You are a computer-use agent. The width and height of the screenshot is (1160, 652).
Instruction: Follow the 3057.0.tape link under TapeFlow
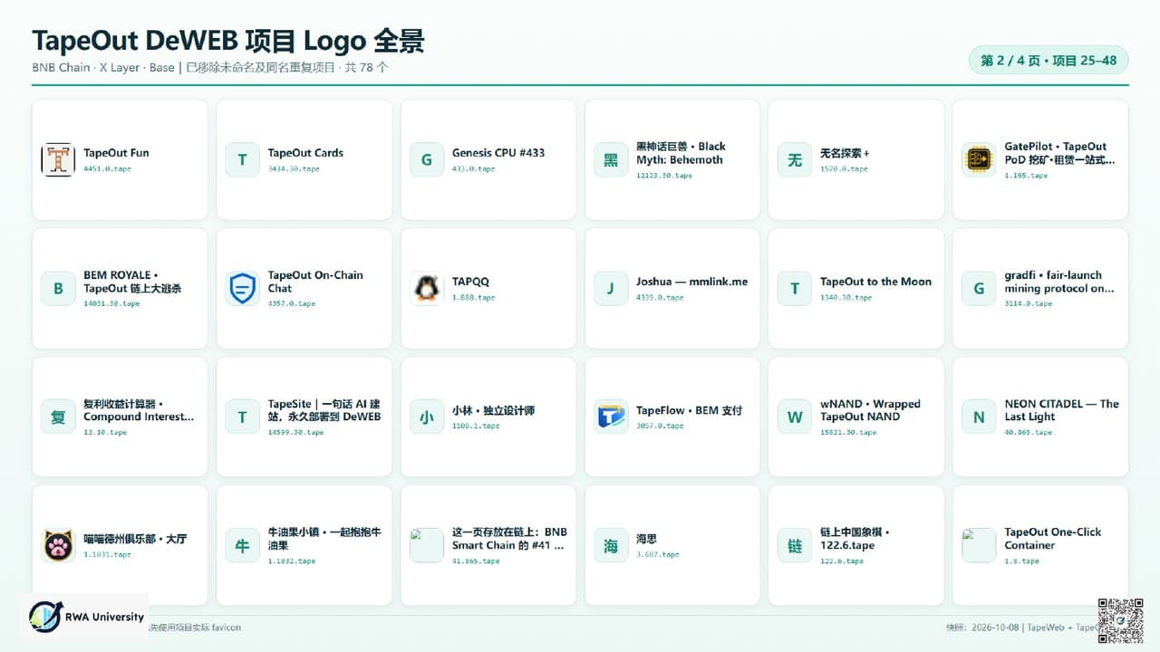(658, 426)
